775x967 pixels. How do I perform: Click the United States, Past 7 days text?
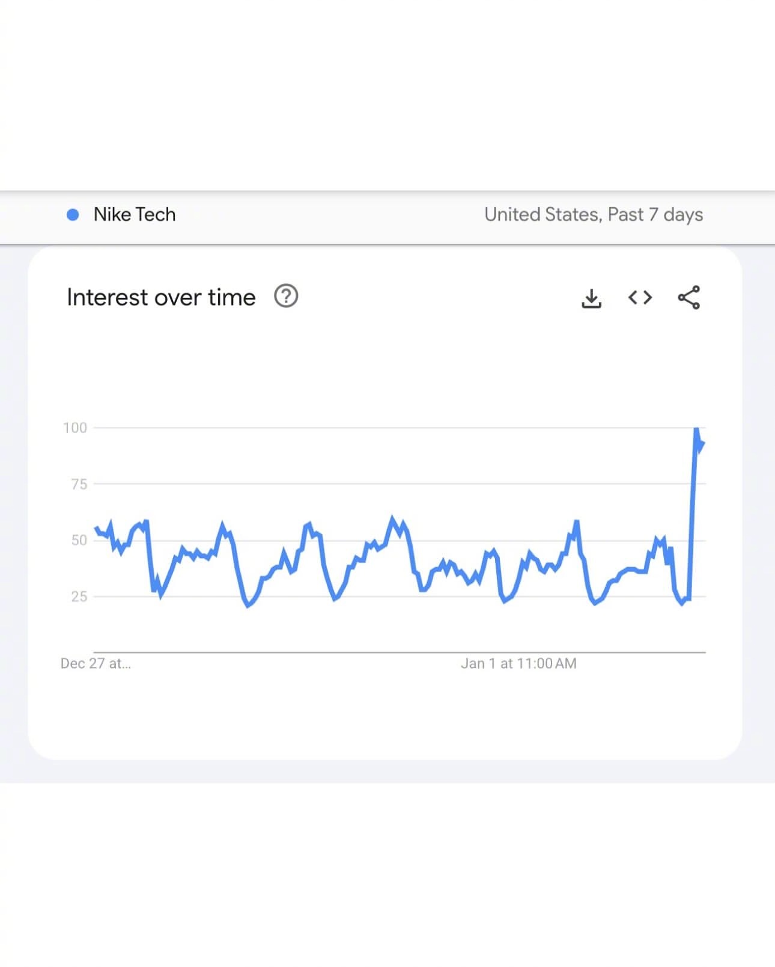(x=594, y=215)
